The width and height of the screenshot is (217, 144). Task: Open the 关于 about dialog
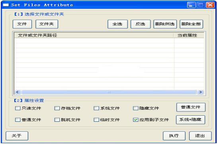click(17, 136)
